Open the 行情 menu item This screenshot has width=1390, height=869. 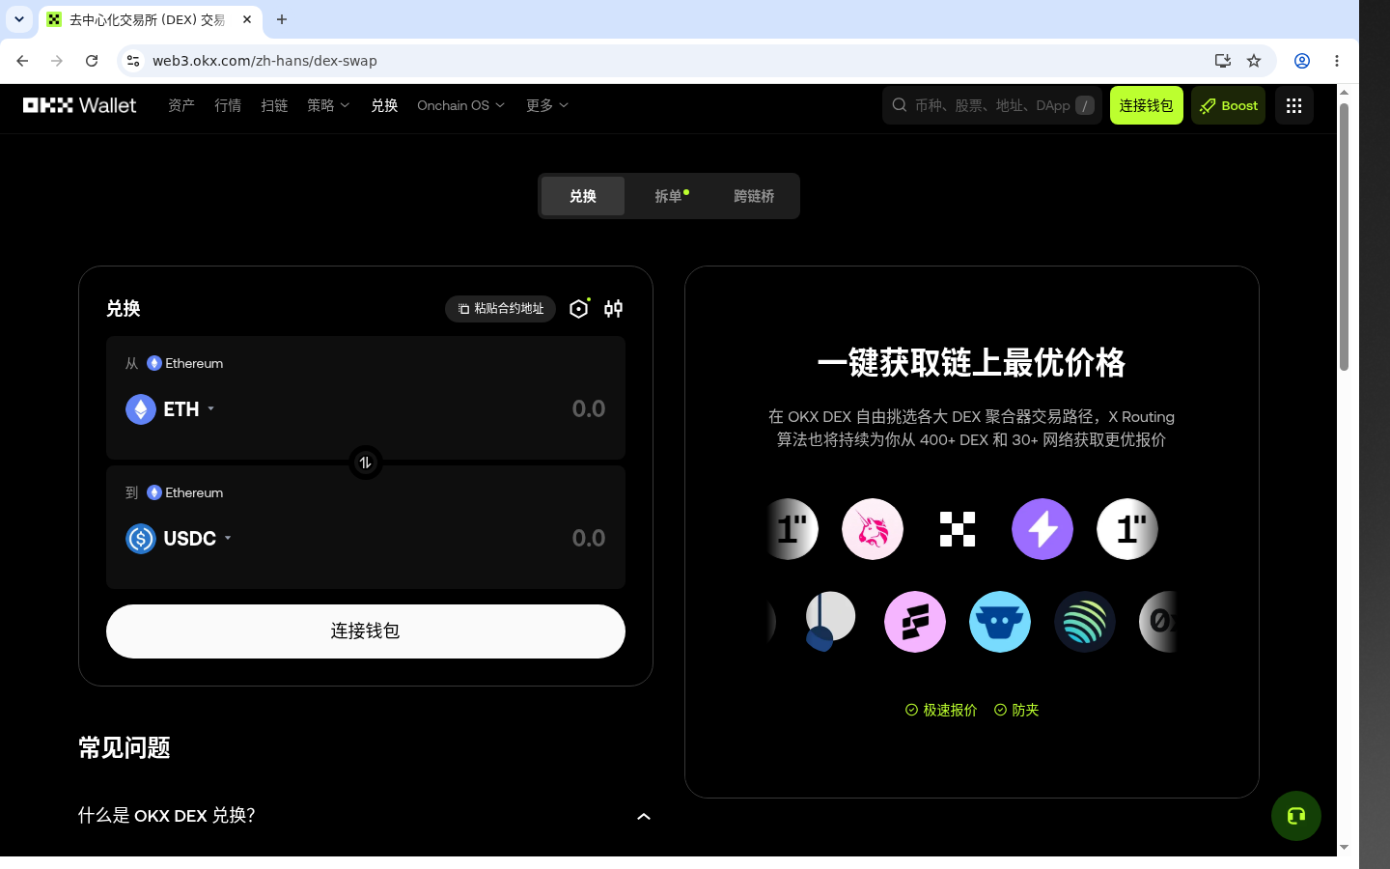point(228,105)
